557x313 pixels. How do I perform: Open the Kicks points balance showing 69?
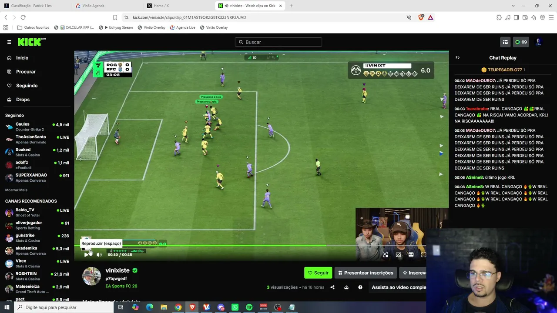pyautogui.click(x=521, y=42)
